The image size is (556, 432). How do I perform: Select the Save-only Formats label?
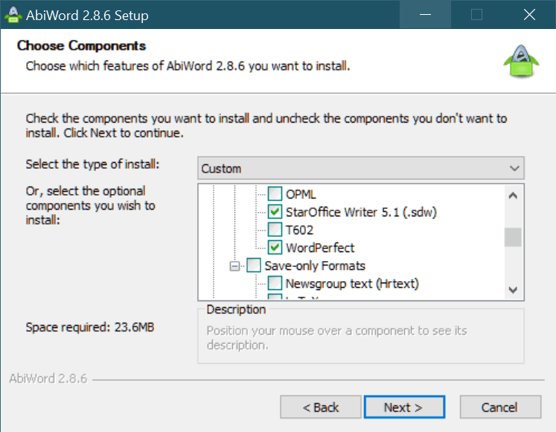point(315,266)
